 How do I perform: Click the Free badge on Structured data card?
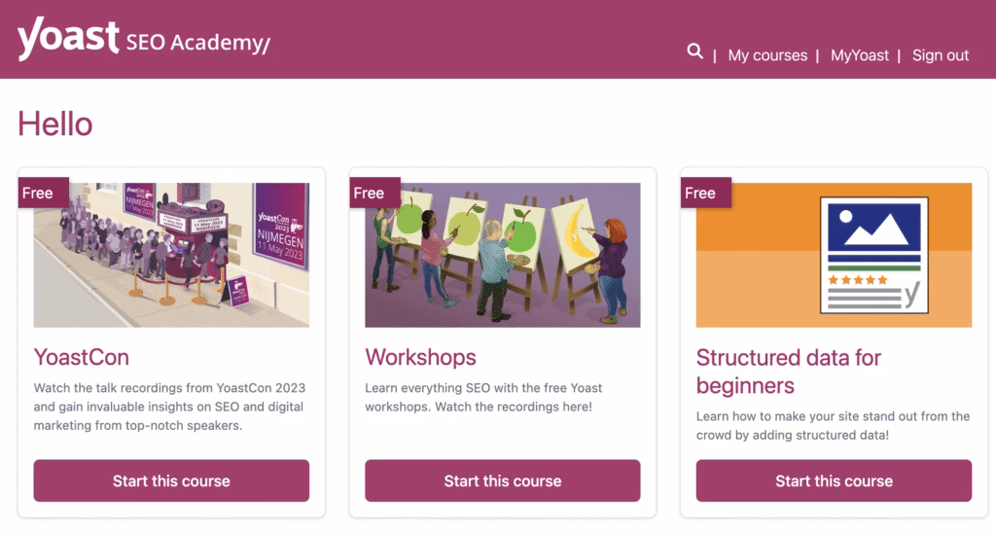point(700,193)
